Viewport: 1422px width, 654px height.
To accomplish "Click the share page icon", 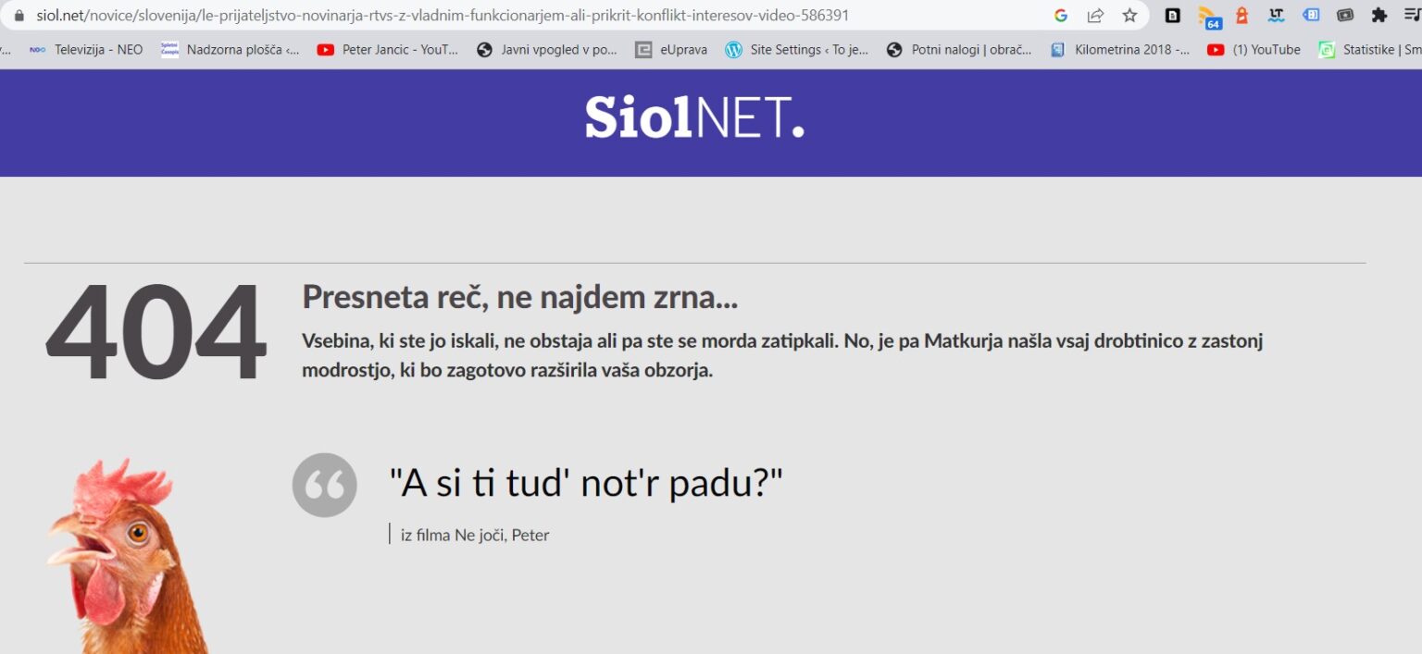I will point(1095,16).
